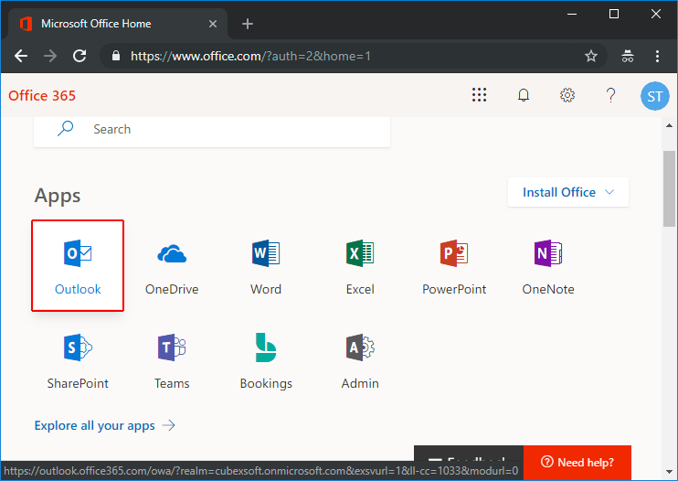Click Explore all your apps link
Image resolution: width=678 pixels, height=481 pixels.
click(x=95, y=425)
